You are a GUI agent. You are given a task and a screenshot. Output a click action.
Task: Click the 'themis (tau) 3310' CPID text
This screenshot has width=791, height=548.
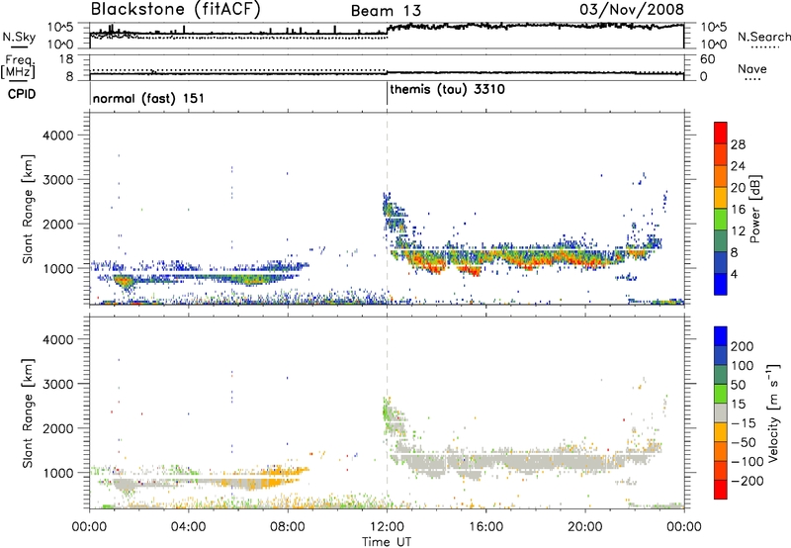(447, 89)
